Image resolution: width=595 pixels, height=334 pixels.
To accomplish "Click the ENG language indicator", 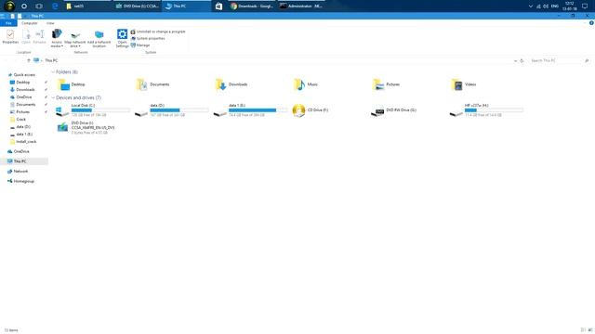I will pos(555,6).
